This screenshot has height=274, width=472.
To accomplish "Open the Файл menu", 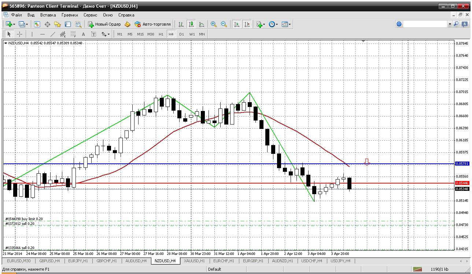I will click(16, 15).
